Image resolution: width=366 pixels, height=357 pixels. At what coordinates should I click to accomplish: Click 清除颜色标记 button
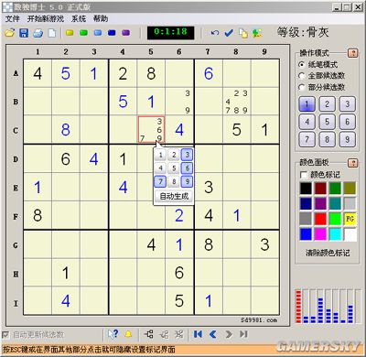click(328, 253)
